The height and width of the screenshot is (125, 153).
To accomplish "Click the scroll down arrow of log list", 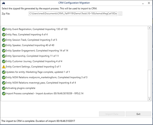I will click(x=149, y=99).
